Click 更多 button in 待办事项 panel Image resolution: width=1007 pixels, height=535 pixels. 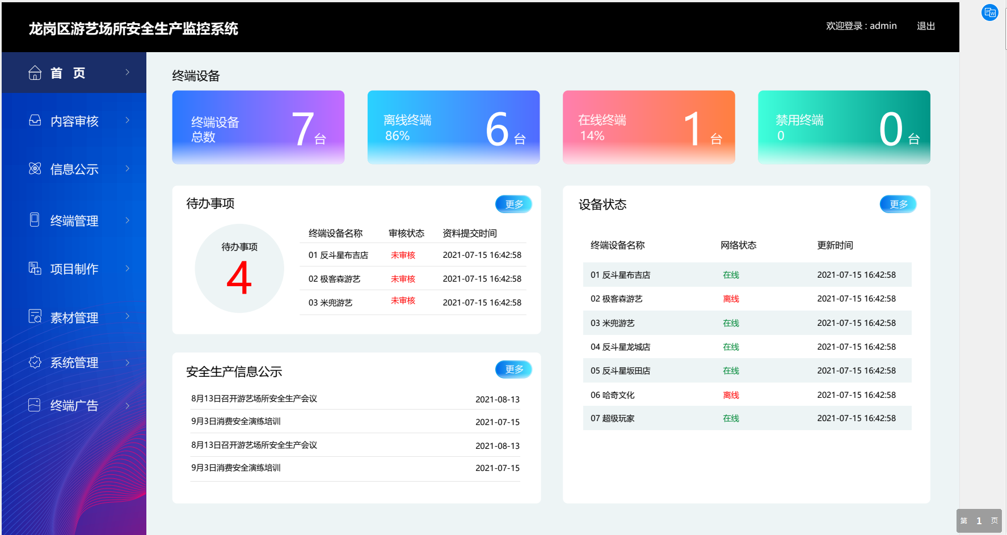513,204
